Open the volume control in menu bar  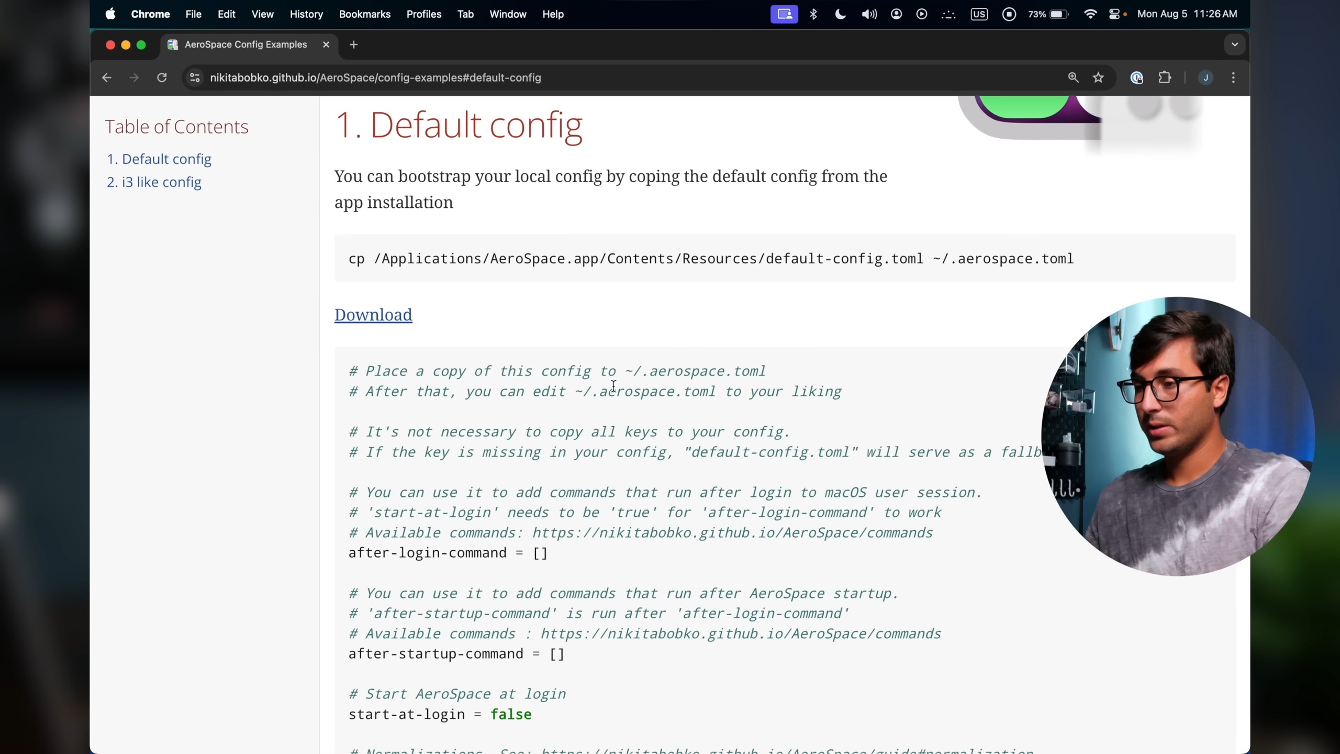869,14
